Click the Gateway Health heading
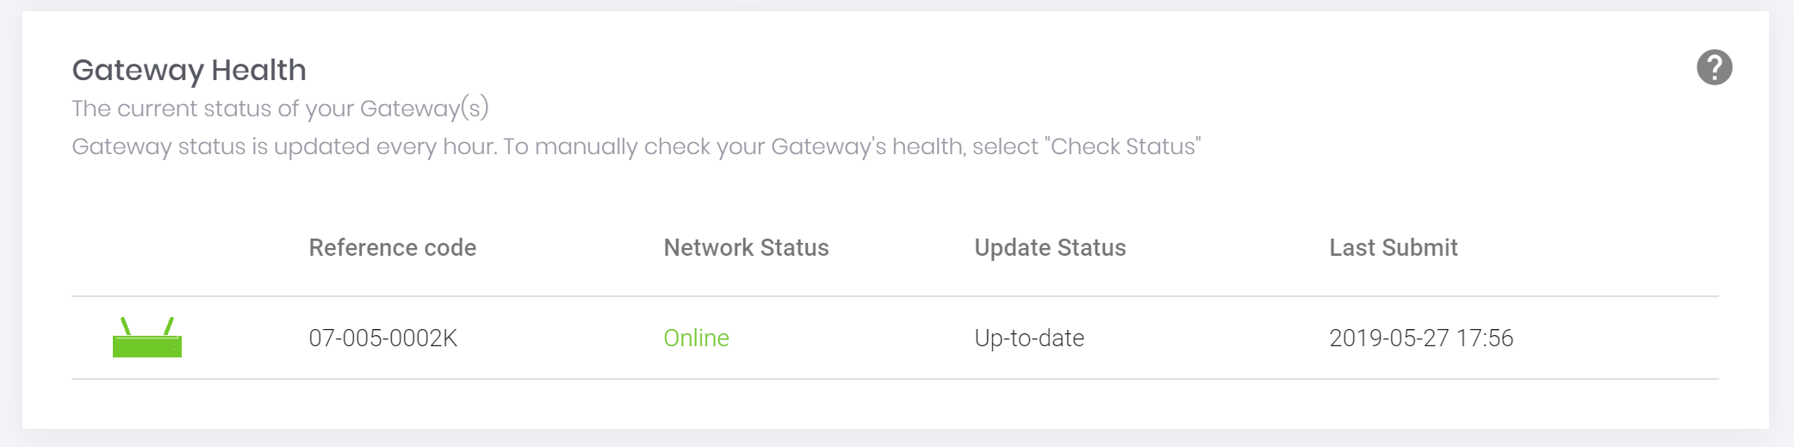The image size is (1794, 447). (189, 70)
